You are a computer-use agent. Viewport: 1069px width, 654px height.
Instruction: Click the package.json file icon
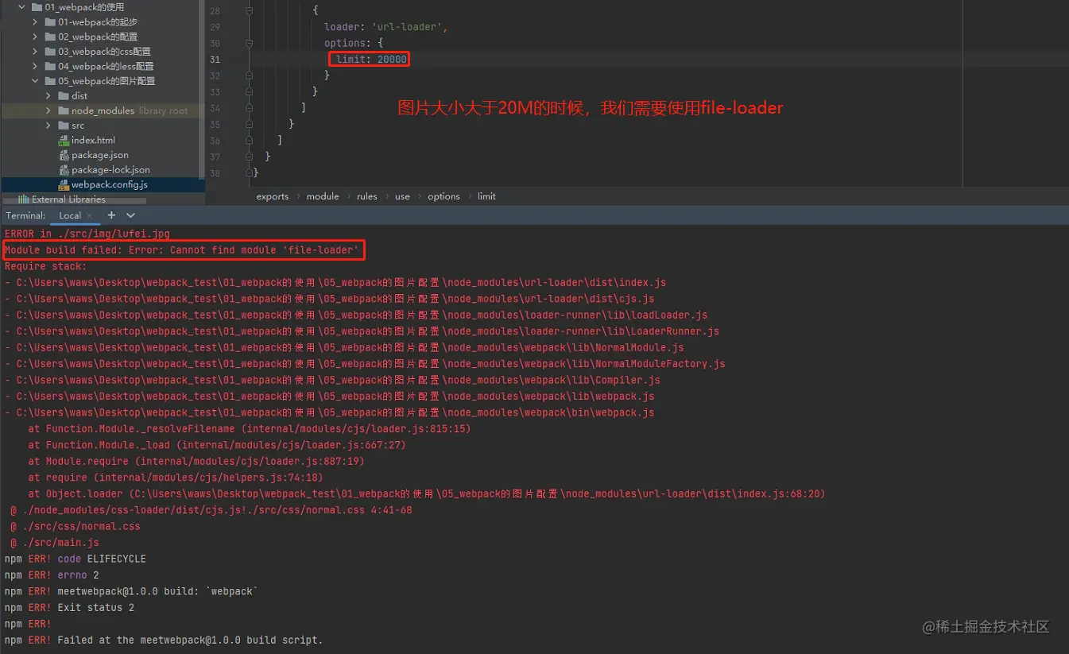point(64,155)
